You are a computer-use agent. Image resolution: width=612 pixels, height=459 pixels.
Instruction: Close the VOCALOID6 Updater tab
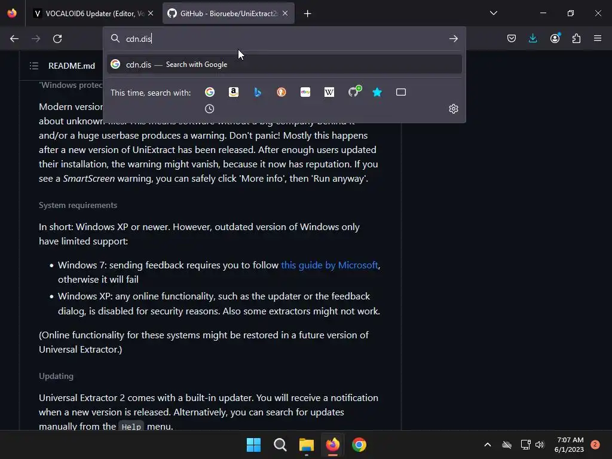pos(151,14)
